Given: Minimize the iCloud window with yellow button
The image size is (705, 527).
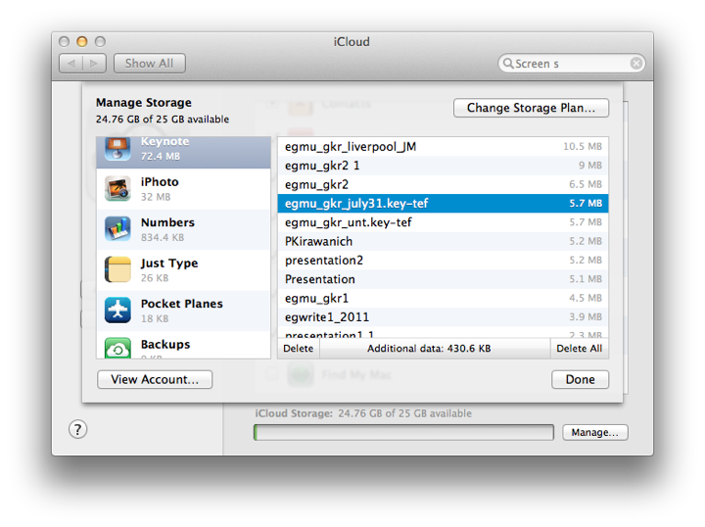Looking at the screenshot, I should pos(82,42).
